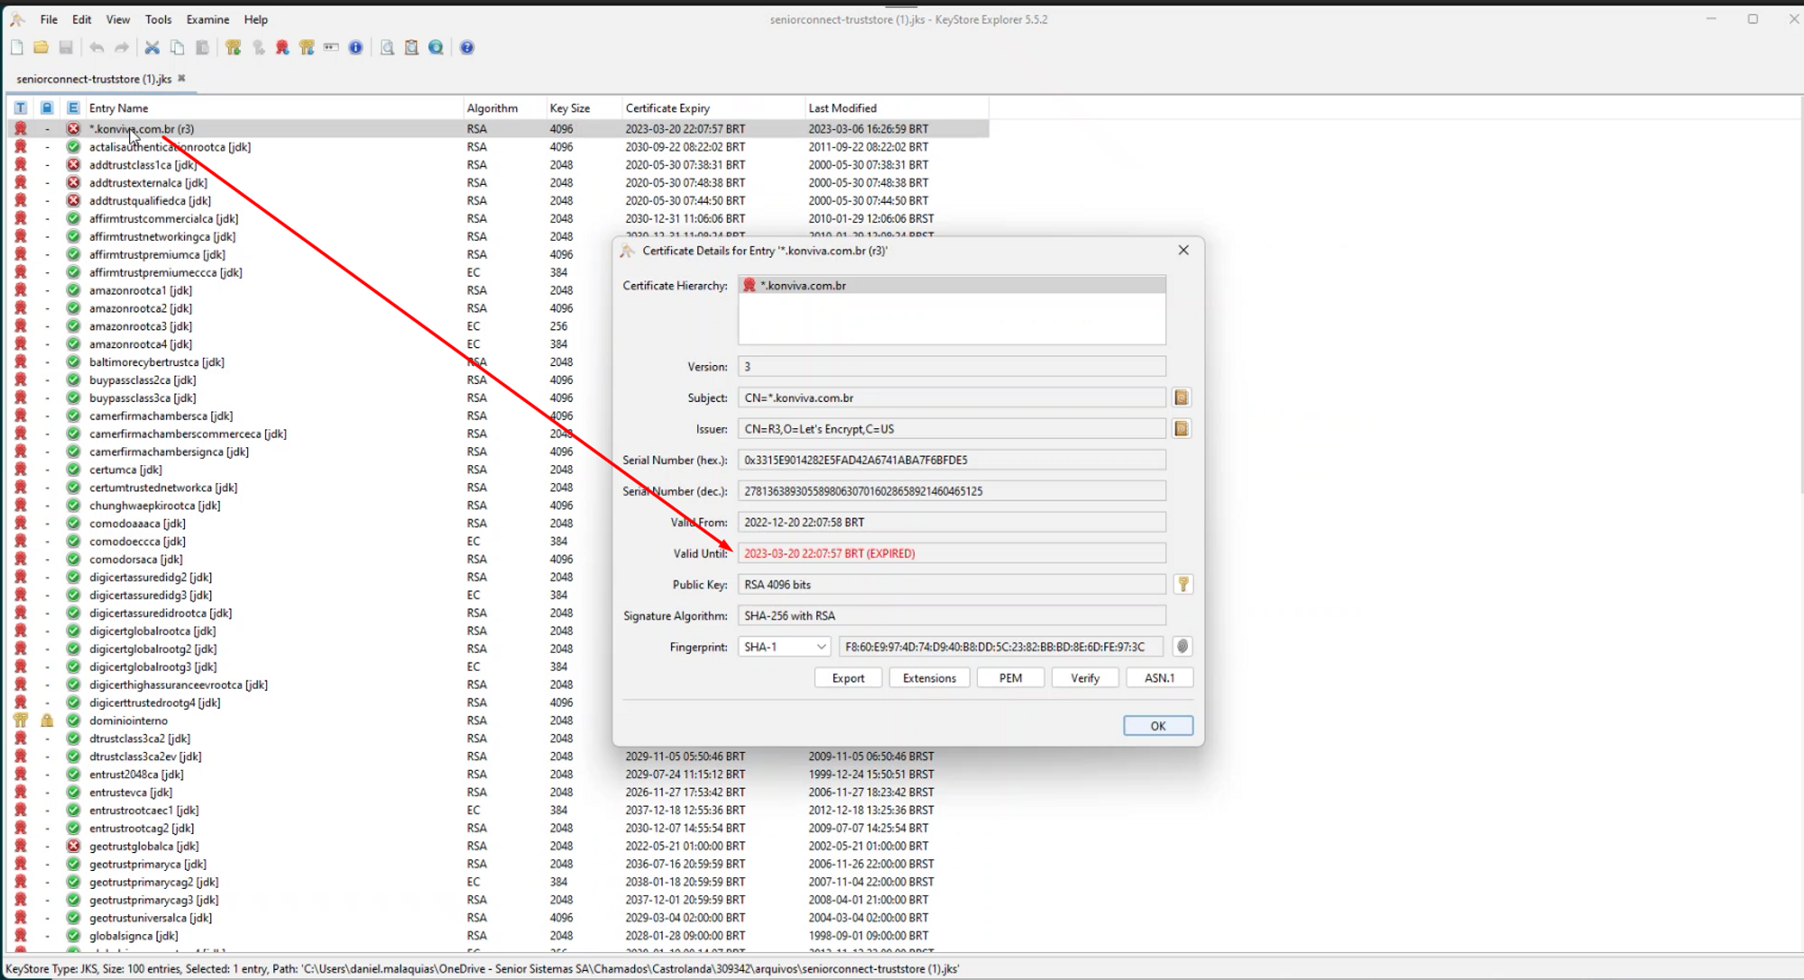
Task: Click the Verify button
Action: click(1084, 678)
